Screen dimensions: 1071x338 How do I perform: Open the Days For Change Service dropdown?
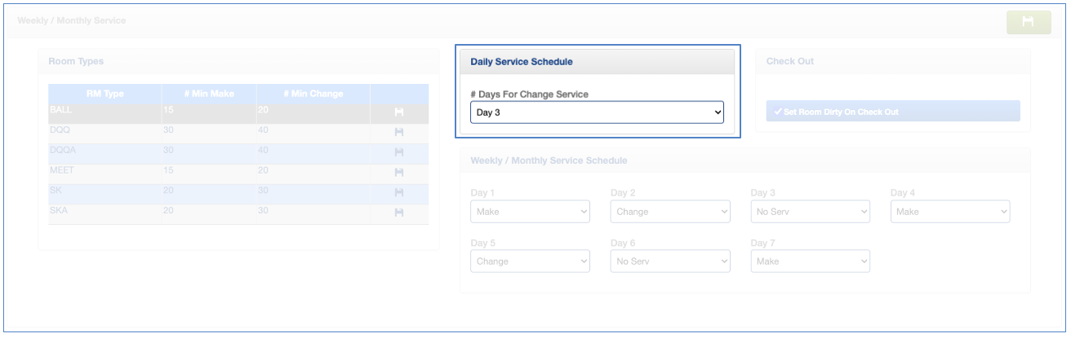tap(597, 112)
